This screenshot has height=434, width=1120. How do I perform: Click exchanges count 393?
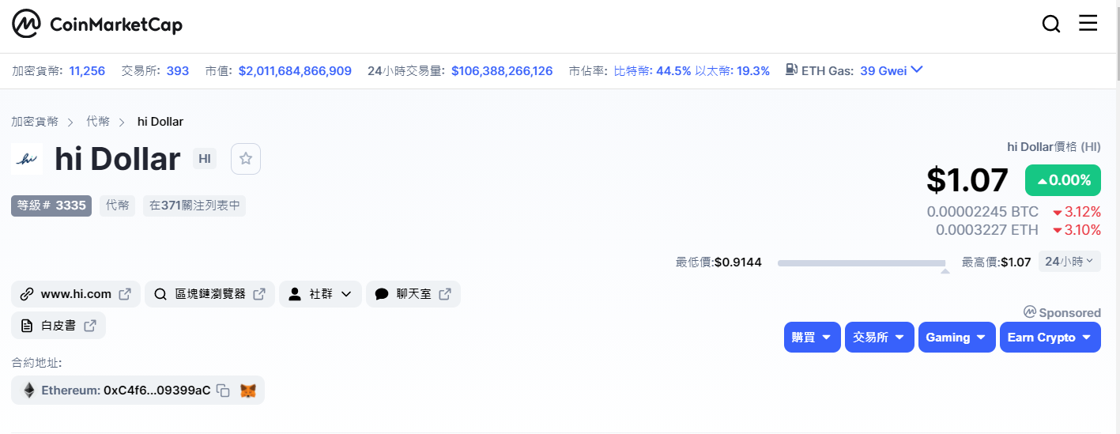(x=178, y=70)
